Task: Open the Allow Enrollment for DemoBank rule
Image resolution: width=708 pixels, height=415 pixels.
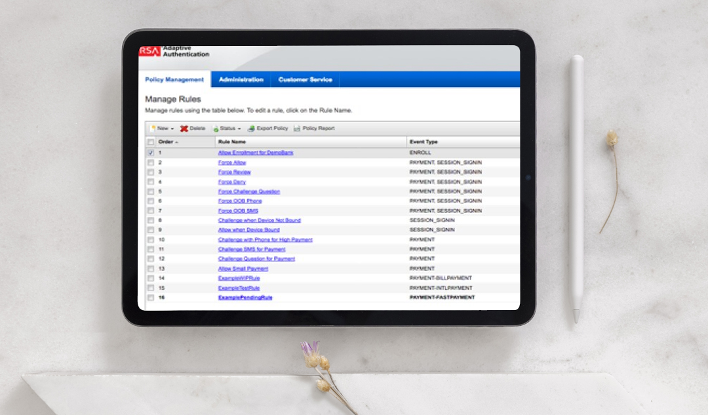Action: pyautogui.click(x=255, y=152)
